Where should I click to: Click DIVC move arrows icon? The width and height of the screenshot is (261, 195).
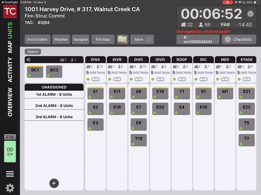tap(139, 79)
